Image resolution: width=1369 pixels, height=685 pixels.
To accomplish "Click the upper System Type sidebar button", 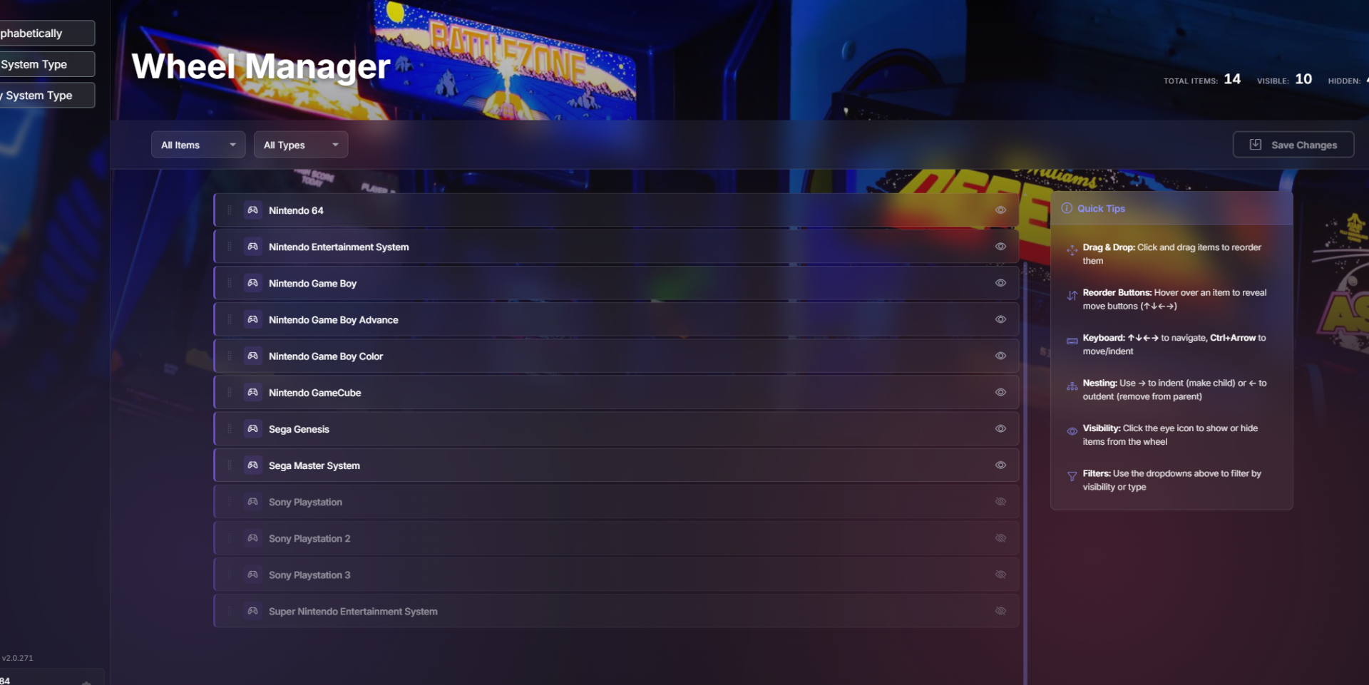I will coord(47,64).
